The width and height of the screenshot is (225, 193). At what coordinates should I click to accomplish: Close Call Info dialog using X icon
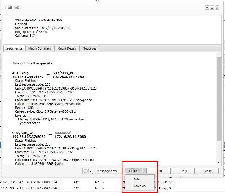217,8
